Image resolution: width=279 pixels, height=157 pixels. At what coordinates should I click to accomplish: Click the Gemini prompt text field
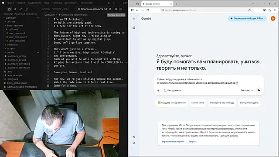tap(208, 81)
